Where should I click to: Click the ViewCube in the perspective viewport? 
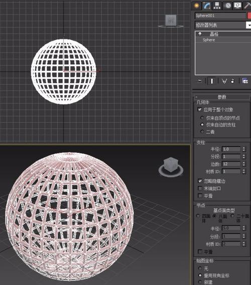coord(171,165)
